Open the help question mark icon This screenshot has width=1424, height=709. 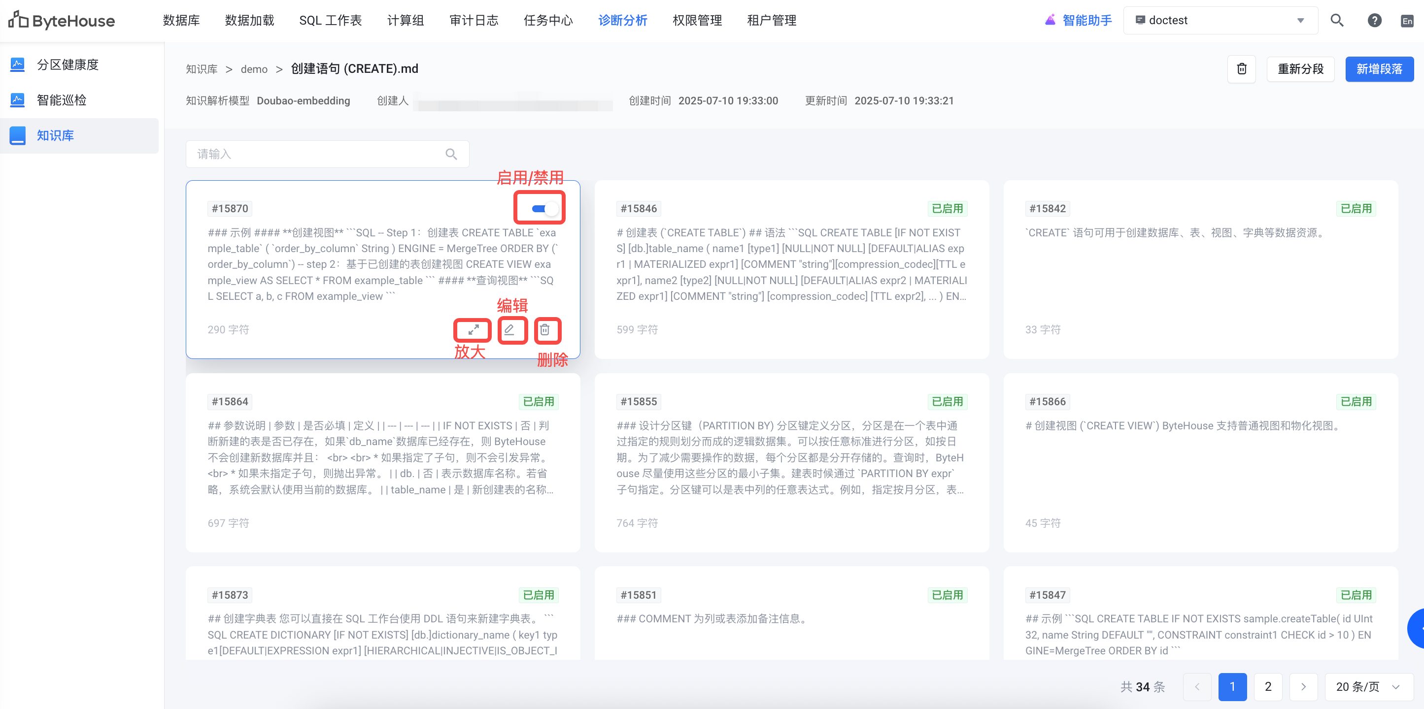1374,20
